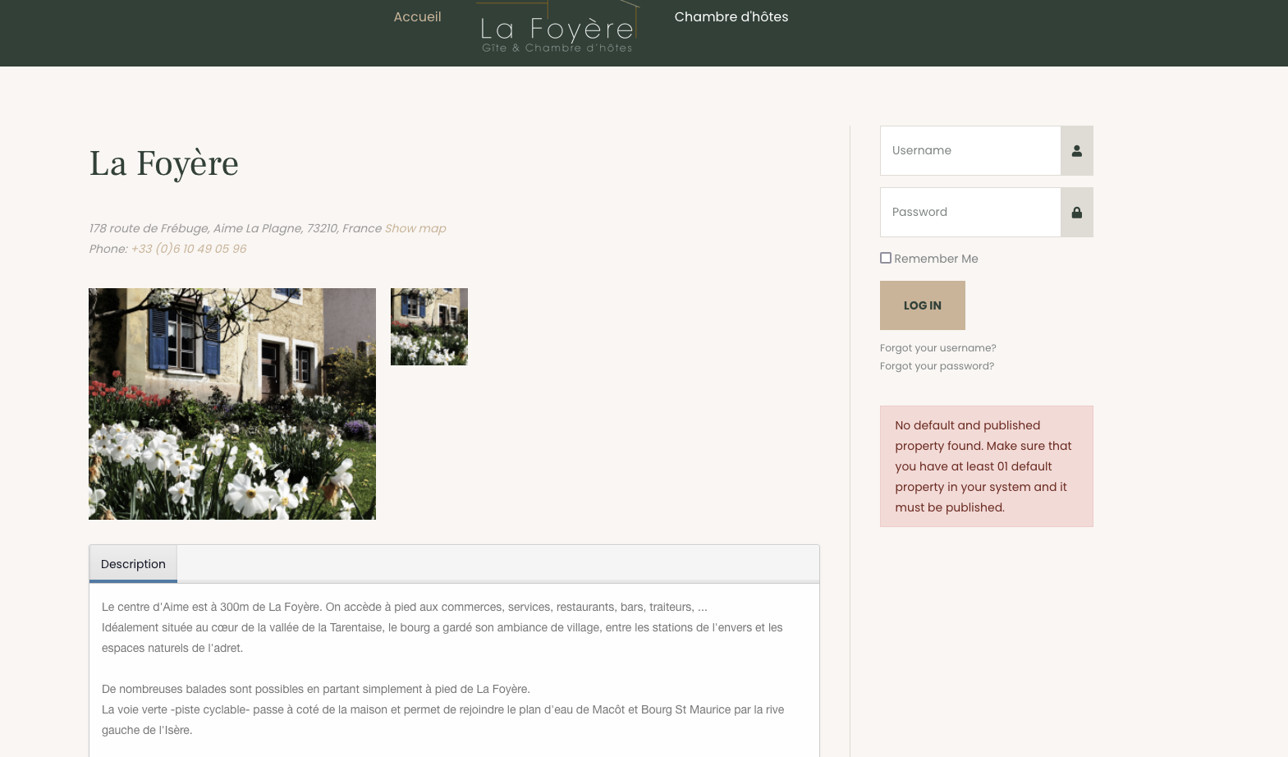Toggle the Remember Me checkbox
Viewport: 1288px width, 757px height.
pyautogui.click(x=886, y=258)
